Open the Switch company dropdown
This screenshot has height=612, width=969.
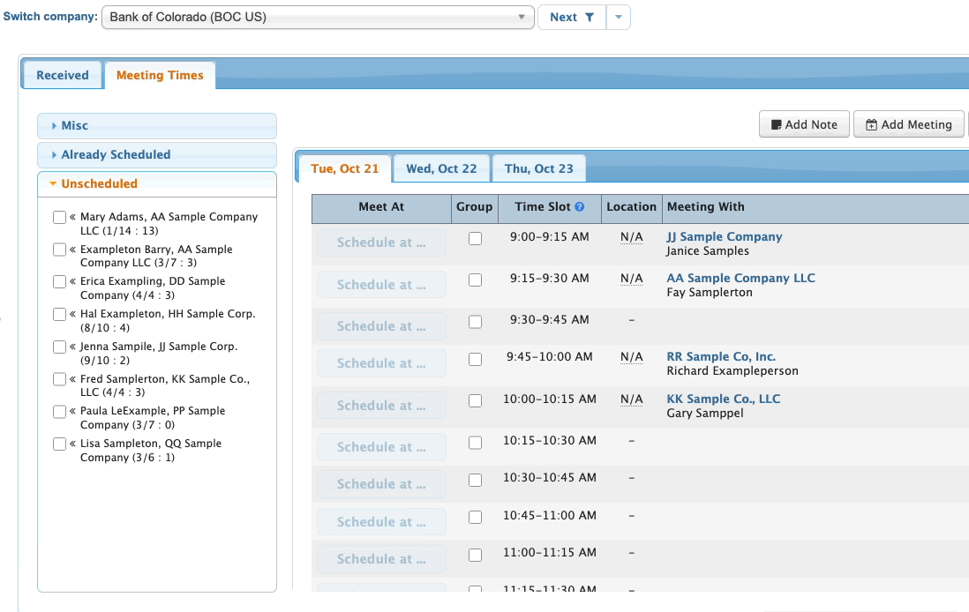(x=318, y=18)
